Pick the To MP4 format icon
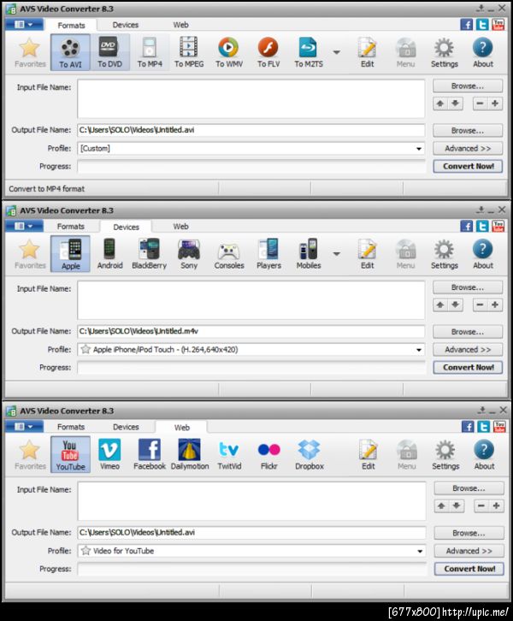Viewport: 513px width, 621px height. [x=150, y=52]
